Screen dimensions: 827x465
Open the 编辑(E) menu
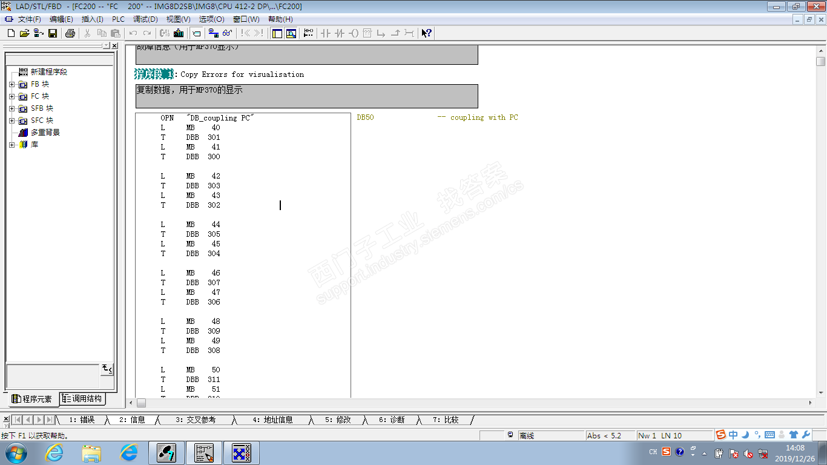61,19
